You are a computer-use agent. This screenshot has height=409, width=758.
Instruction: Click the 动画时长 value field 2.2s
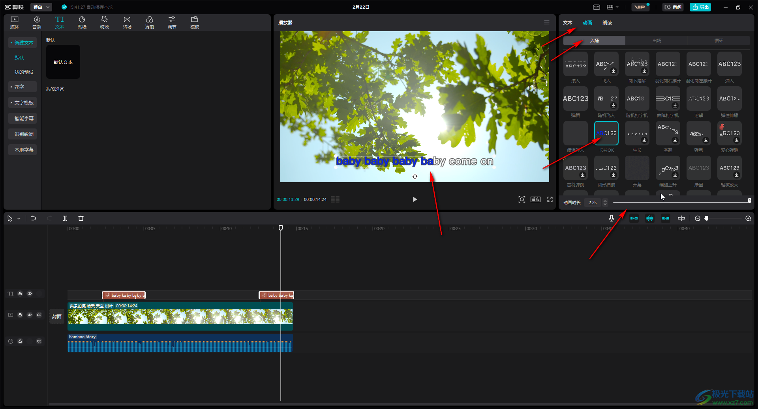pyautogui.click(x=593, y=203)
